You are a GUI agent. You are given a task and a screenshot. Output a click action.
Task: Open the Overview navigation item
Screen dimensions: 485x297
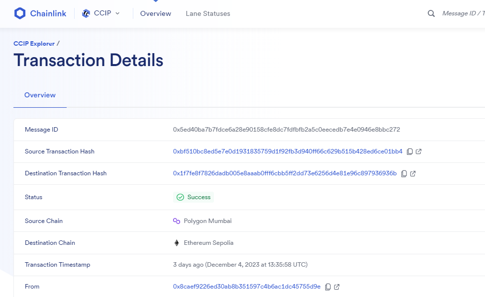[156, 13]
